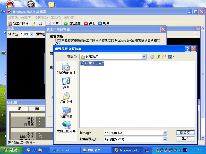Open 我最近的文件 shortcut
The width and height of the screenshot is (206, 154).
[x=66, y=68]
